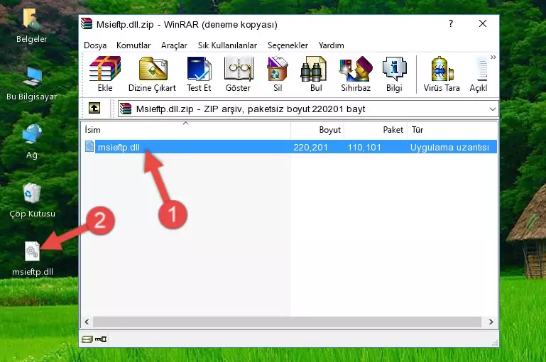
Task: Click the 220,201 size cell
Action: point(310,148)
